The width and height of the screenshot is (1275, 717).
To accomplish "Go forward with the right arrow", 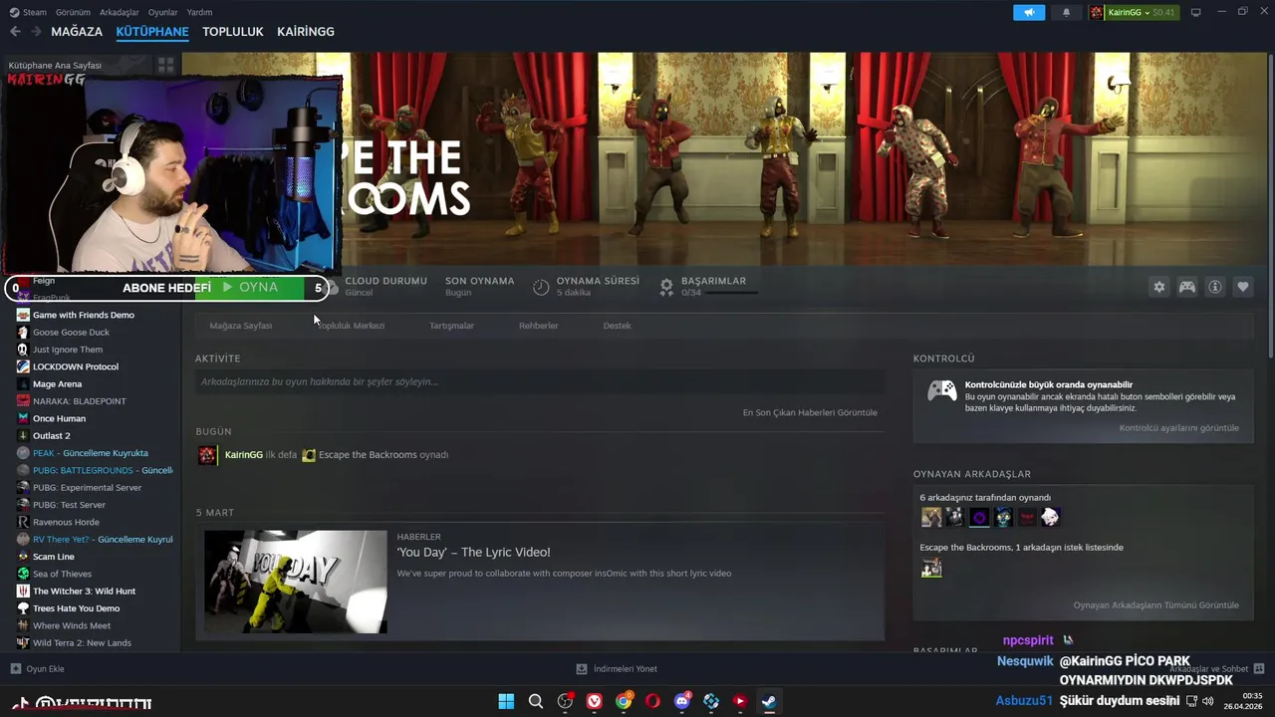I will click(36, 32).
